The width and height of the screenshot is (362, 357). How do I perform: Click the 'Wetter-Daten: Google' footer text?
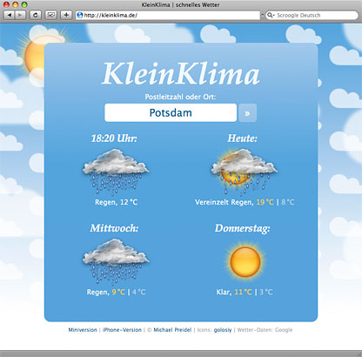click(265, 330)
